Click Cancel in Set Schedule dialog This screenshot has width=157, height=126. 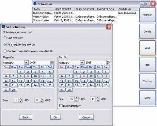(86, 117)
